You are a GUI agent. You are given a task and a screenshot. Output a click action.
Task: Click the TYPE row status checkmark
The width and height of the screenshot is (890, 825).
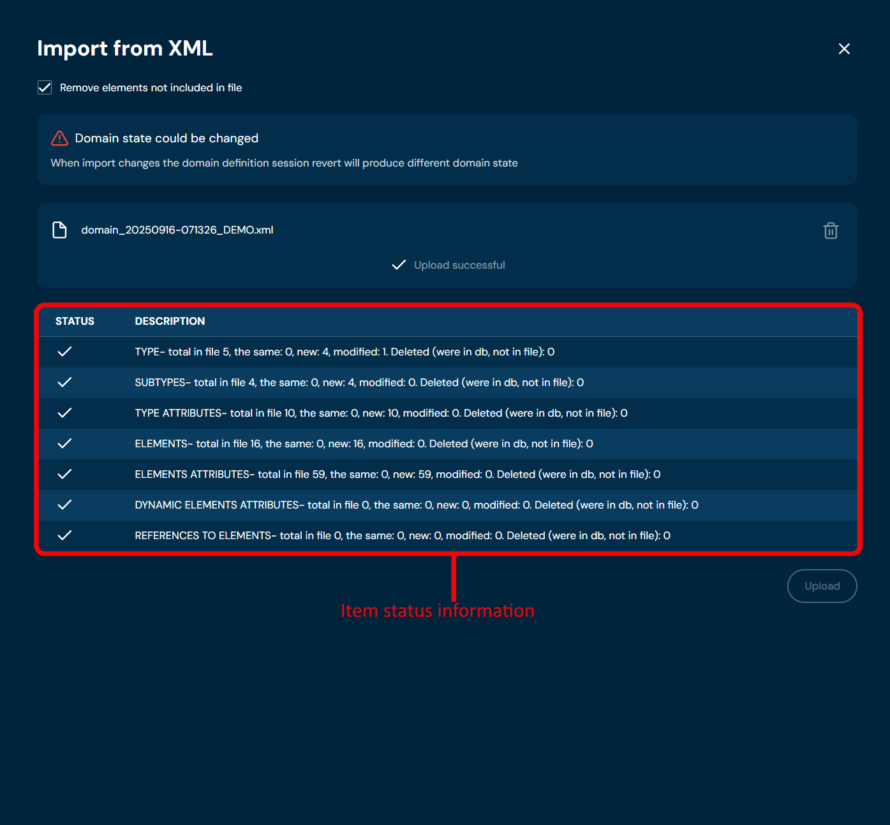64,352
